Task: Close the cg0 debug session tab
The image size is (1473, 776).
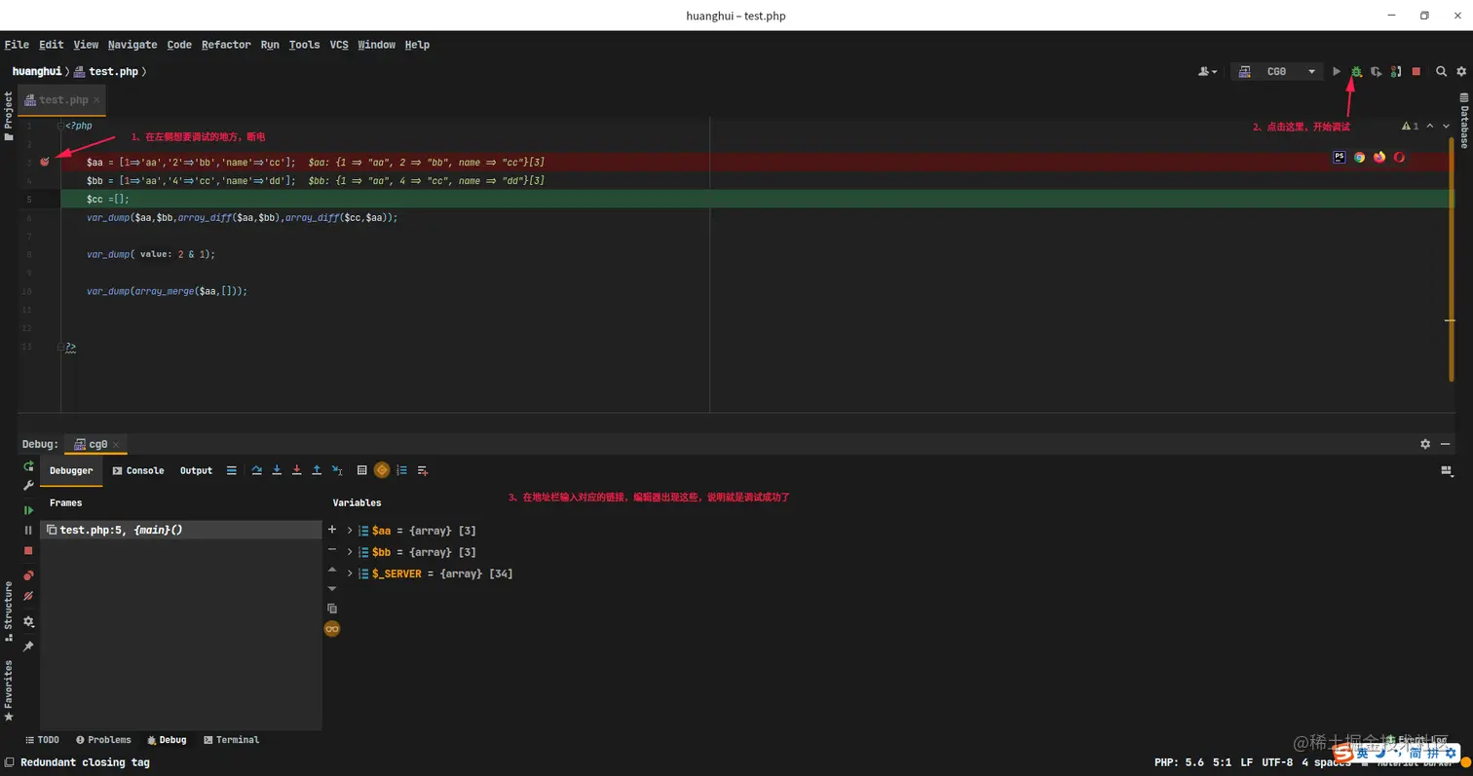Action: [117, 444]
